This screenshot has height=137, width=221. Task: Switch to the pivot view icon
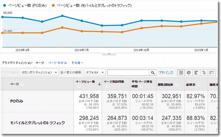tap(212, 73)
